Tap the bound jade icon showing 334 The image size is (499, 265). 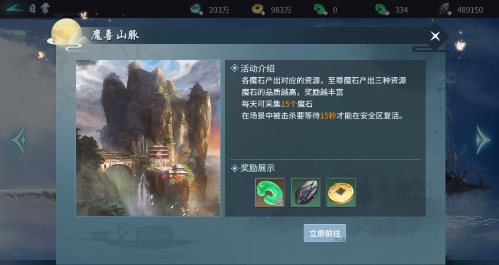(382, 10)
